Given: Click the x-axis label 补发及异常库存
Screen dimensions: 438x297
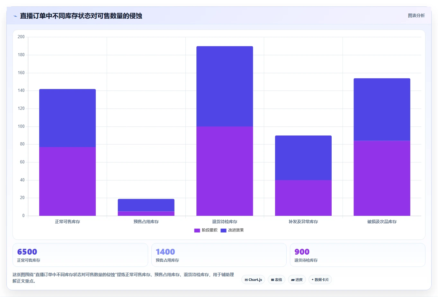Looking at the screenshot, I should pyautogui.click(x=303, y=222).
